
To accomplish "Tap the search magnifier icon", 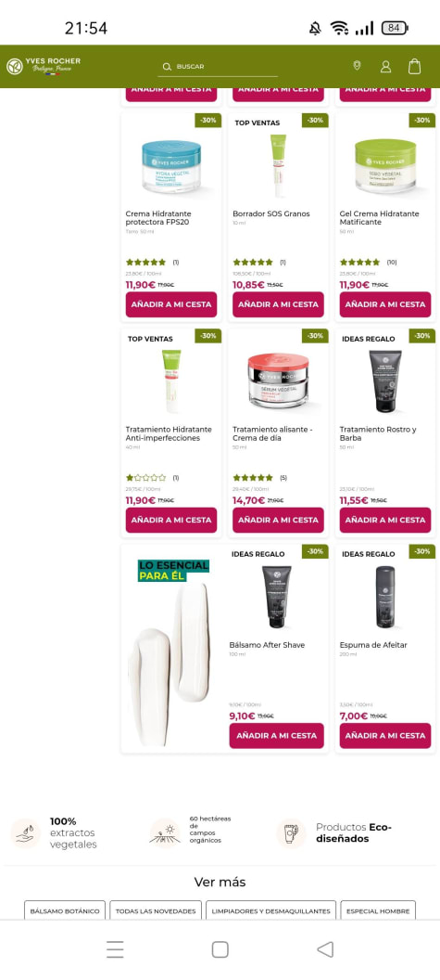I will pyautogui.click(x=167, y=66).
